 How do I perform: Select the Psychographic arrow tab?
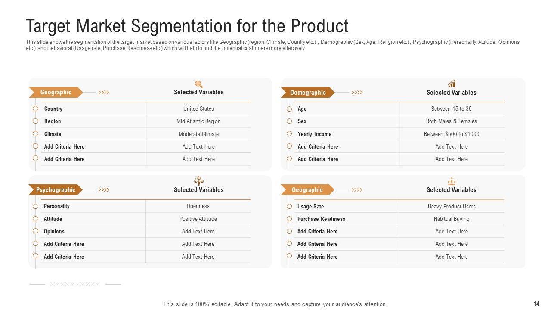(x=56, y=190)
